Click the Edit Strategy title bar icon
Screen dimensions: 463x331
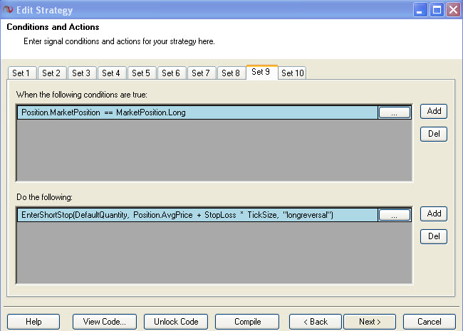coord(8,9)
